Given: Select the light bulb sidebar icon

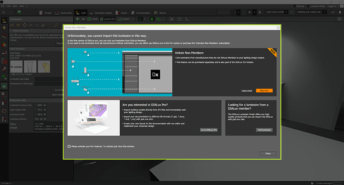Looking at the screenshot, I should [x=4, y=28].
